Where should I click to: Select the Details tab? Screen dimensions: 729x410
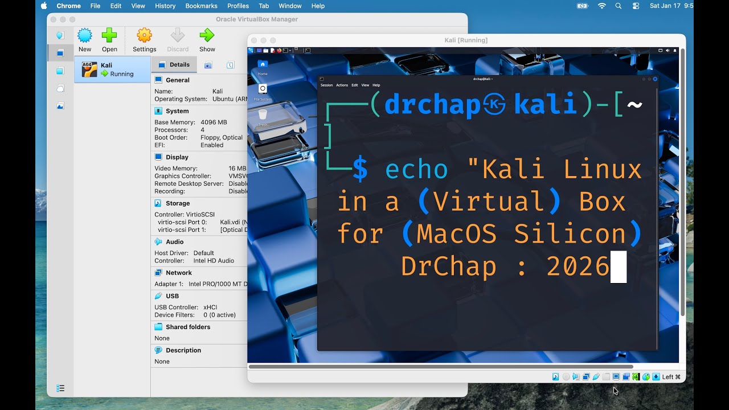click(x=174, y=65)
